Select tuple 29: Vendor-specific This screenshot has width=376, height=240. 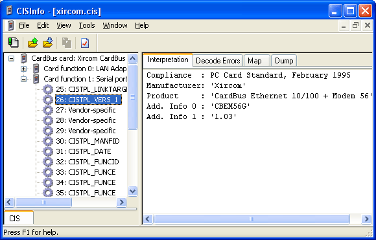tap(86, 131)
